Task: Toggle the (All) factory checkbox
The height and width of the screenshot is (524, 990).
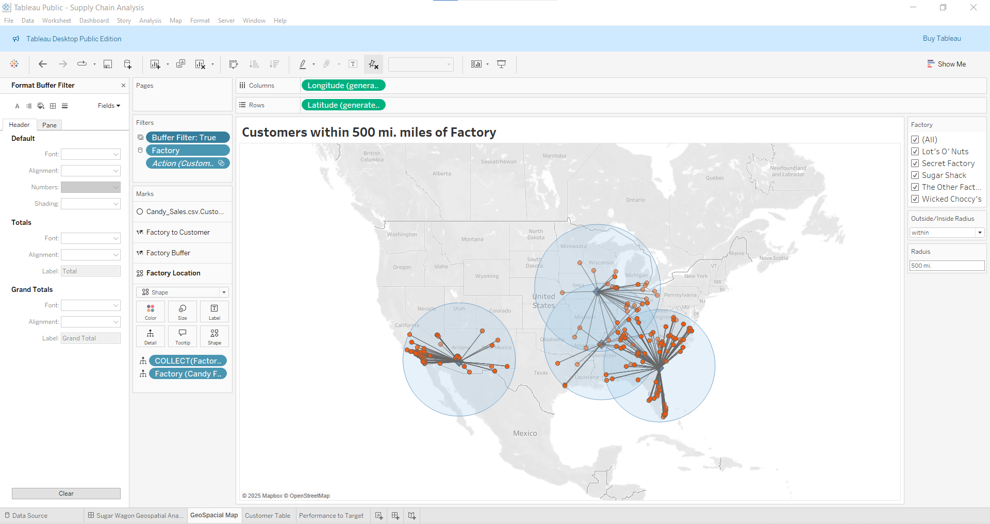Action: coord(915,140)
